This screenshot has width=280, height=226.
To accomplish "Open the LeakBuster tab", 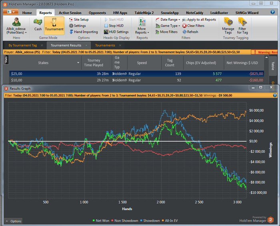I will pyautogui.click(x=219, y=13).
